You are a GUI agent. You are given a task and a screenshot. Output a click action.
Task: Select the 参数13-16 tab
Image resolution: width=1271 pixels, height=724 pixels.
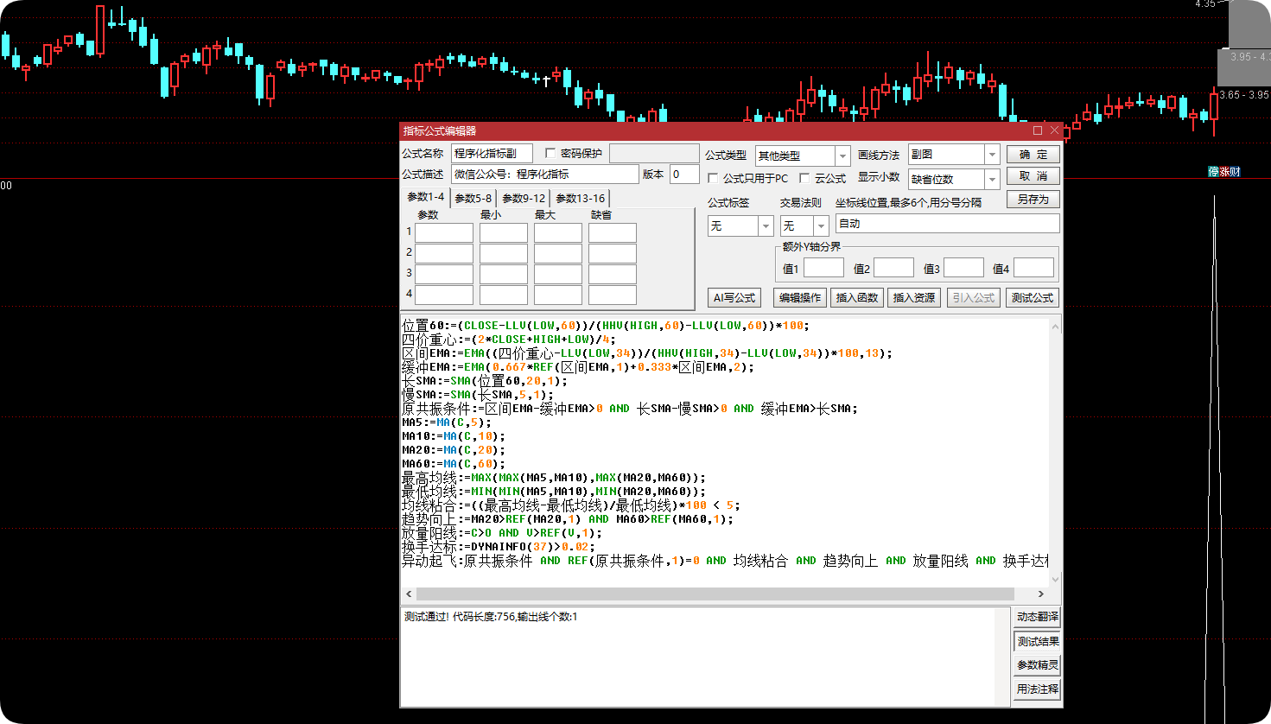(581, 199)
